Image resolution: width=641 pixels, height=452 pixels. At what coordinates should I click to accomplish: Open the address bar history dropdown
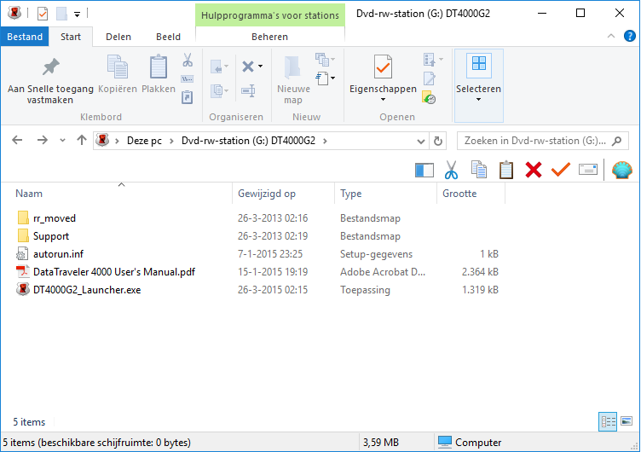421,141
